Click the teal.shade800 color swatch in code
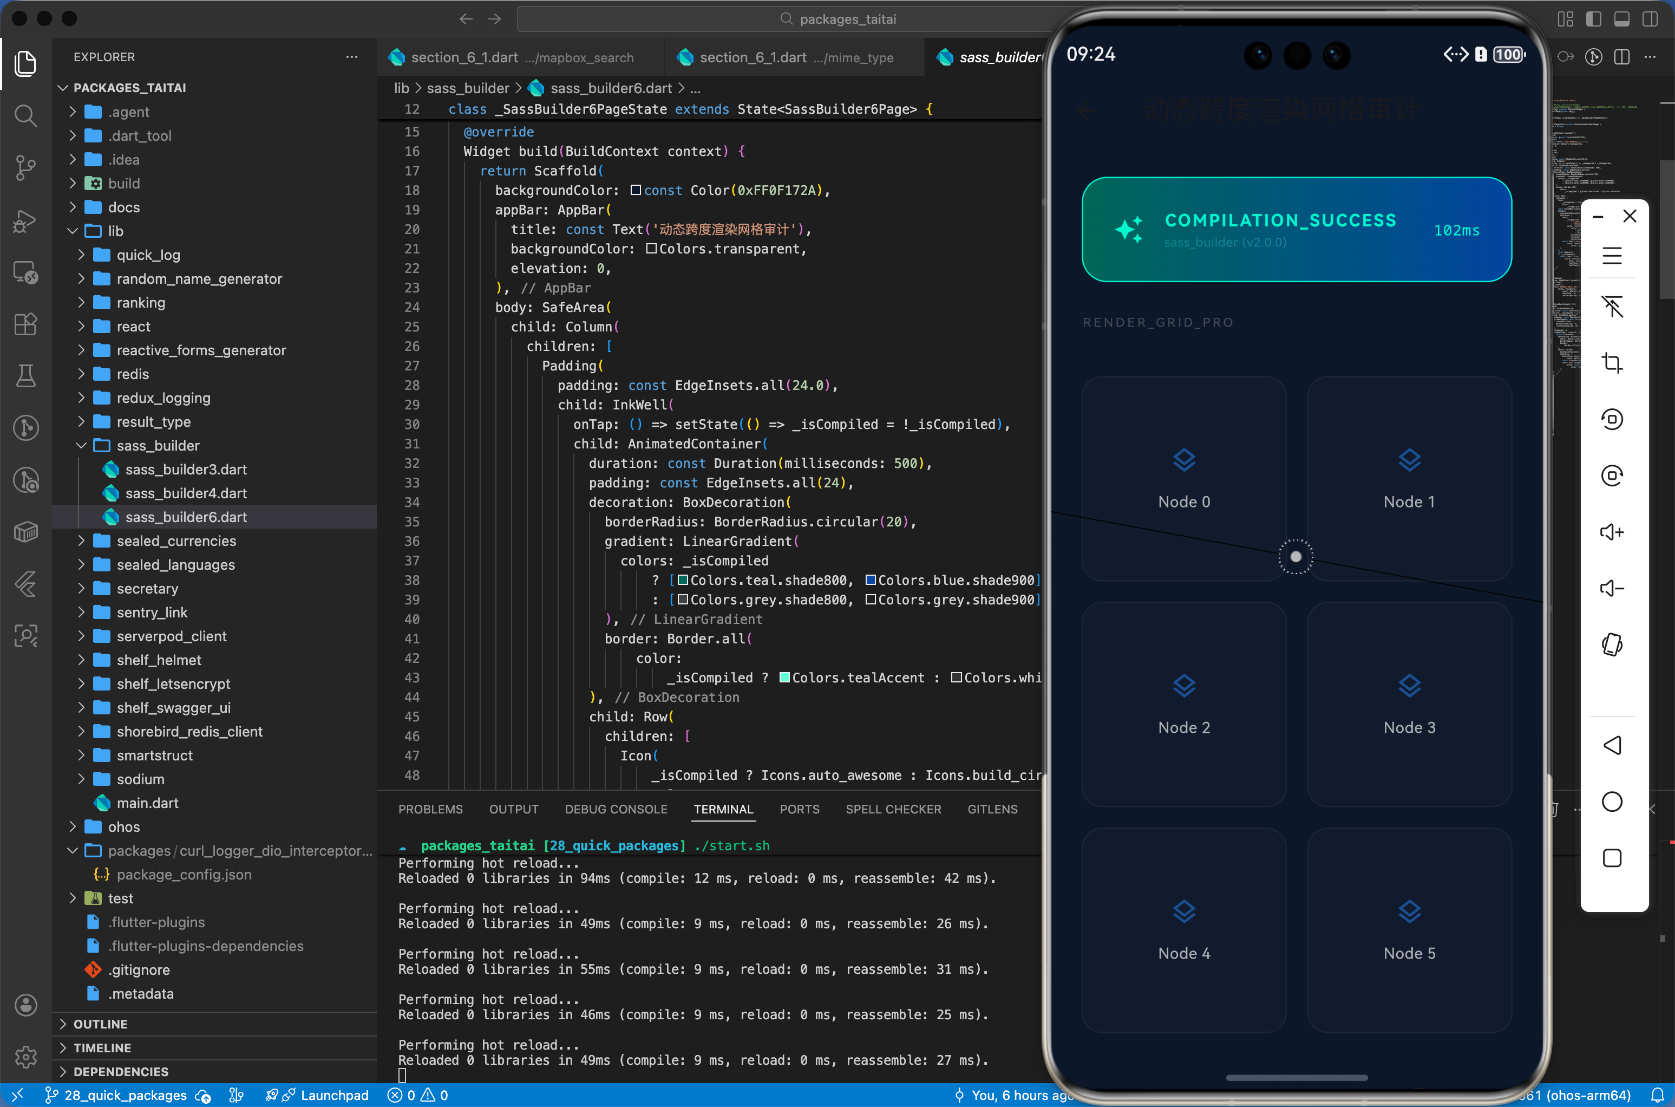This screenshot has width=1675, height=1107. [682, 581]
